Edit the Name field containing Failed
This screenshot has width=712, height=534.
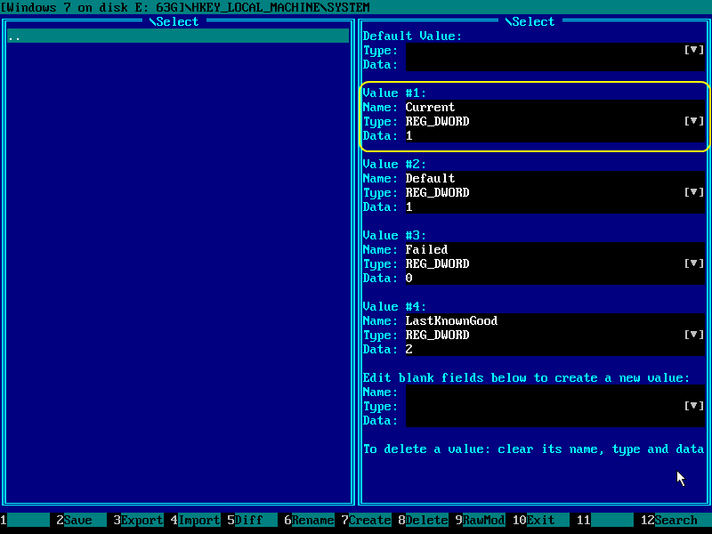554,249
